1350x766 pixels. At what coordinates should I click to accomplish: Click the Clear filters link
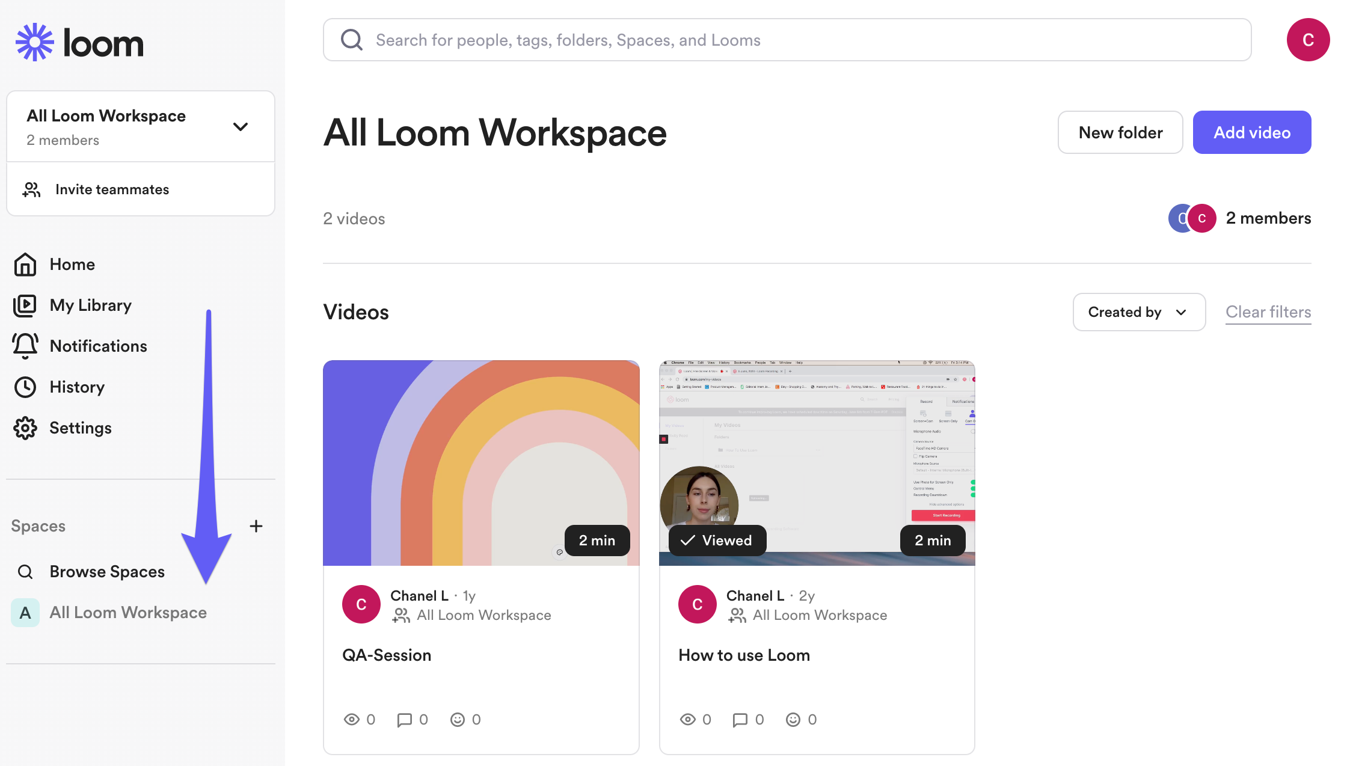[x=1268, y=312]
